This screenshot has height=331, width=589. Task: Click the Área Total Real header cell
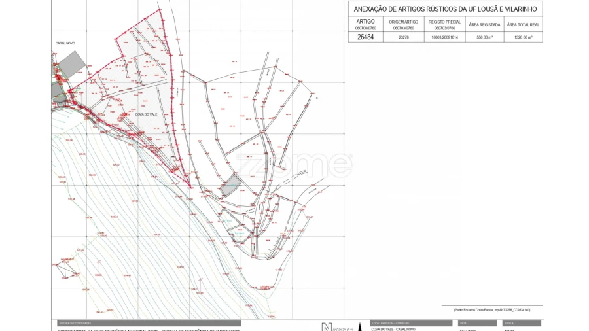523,24
